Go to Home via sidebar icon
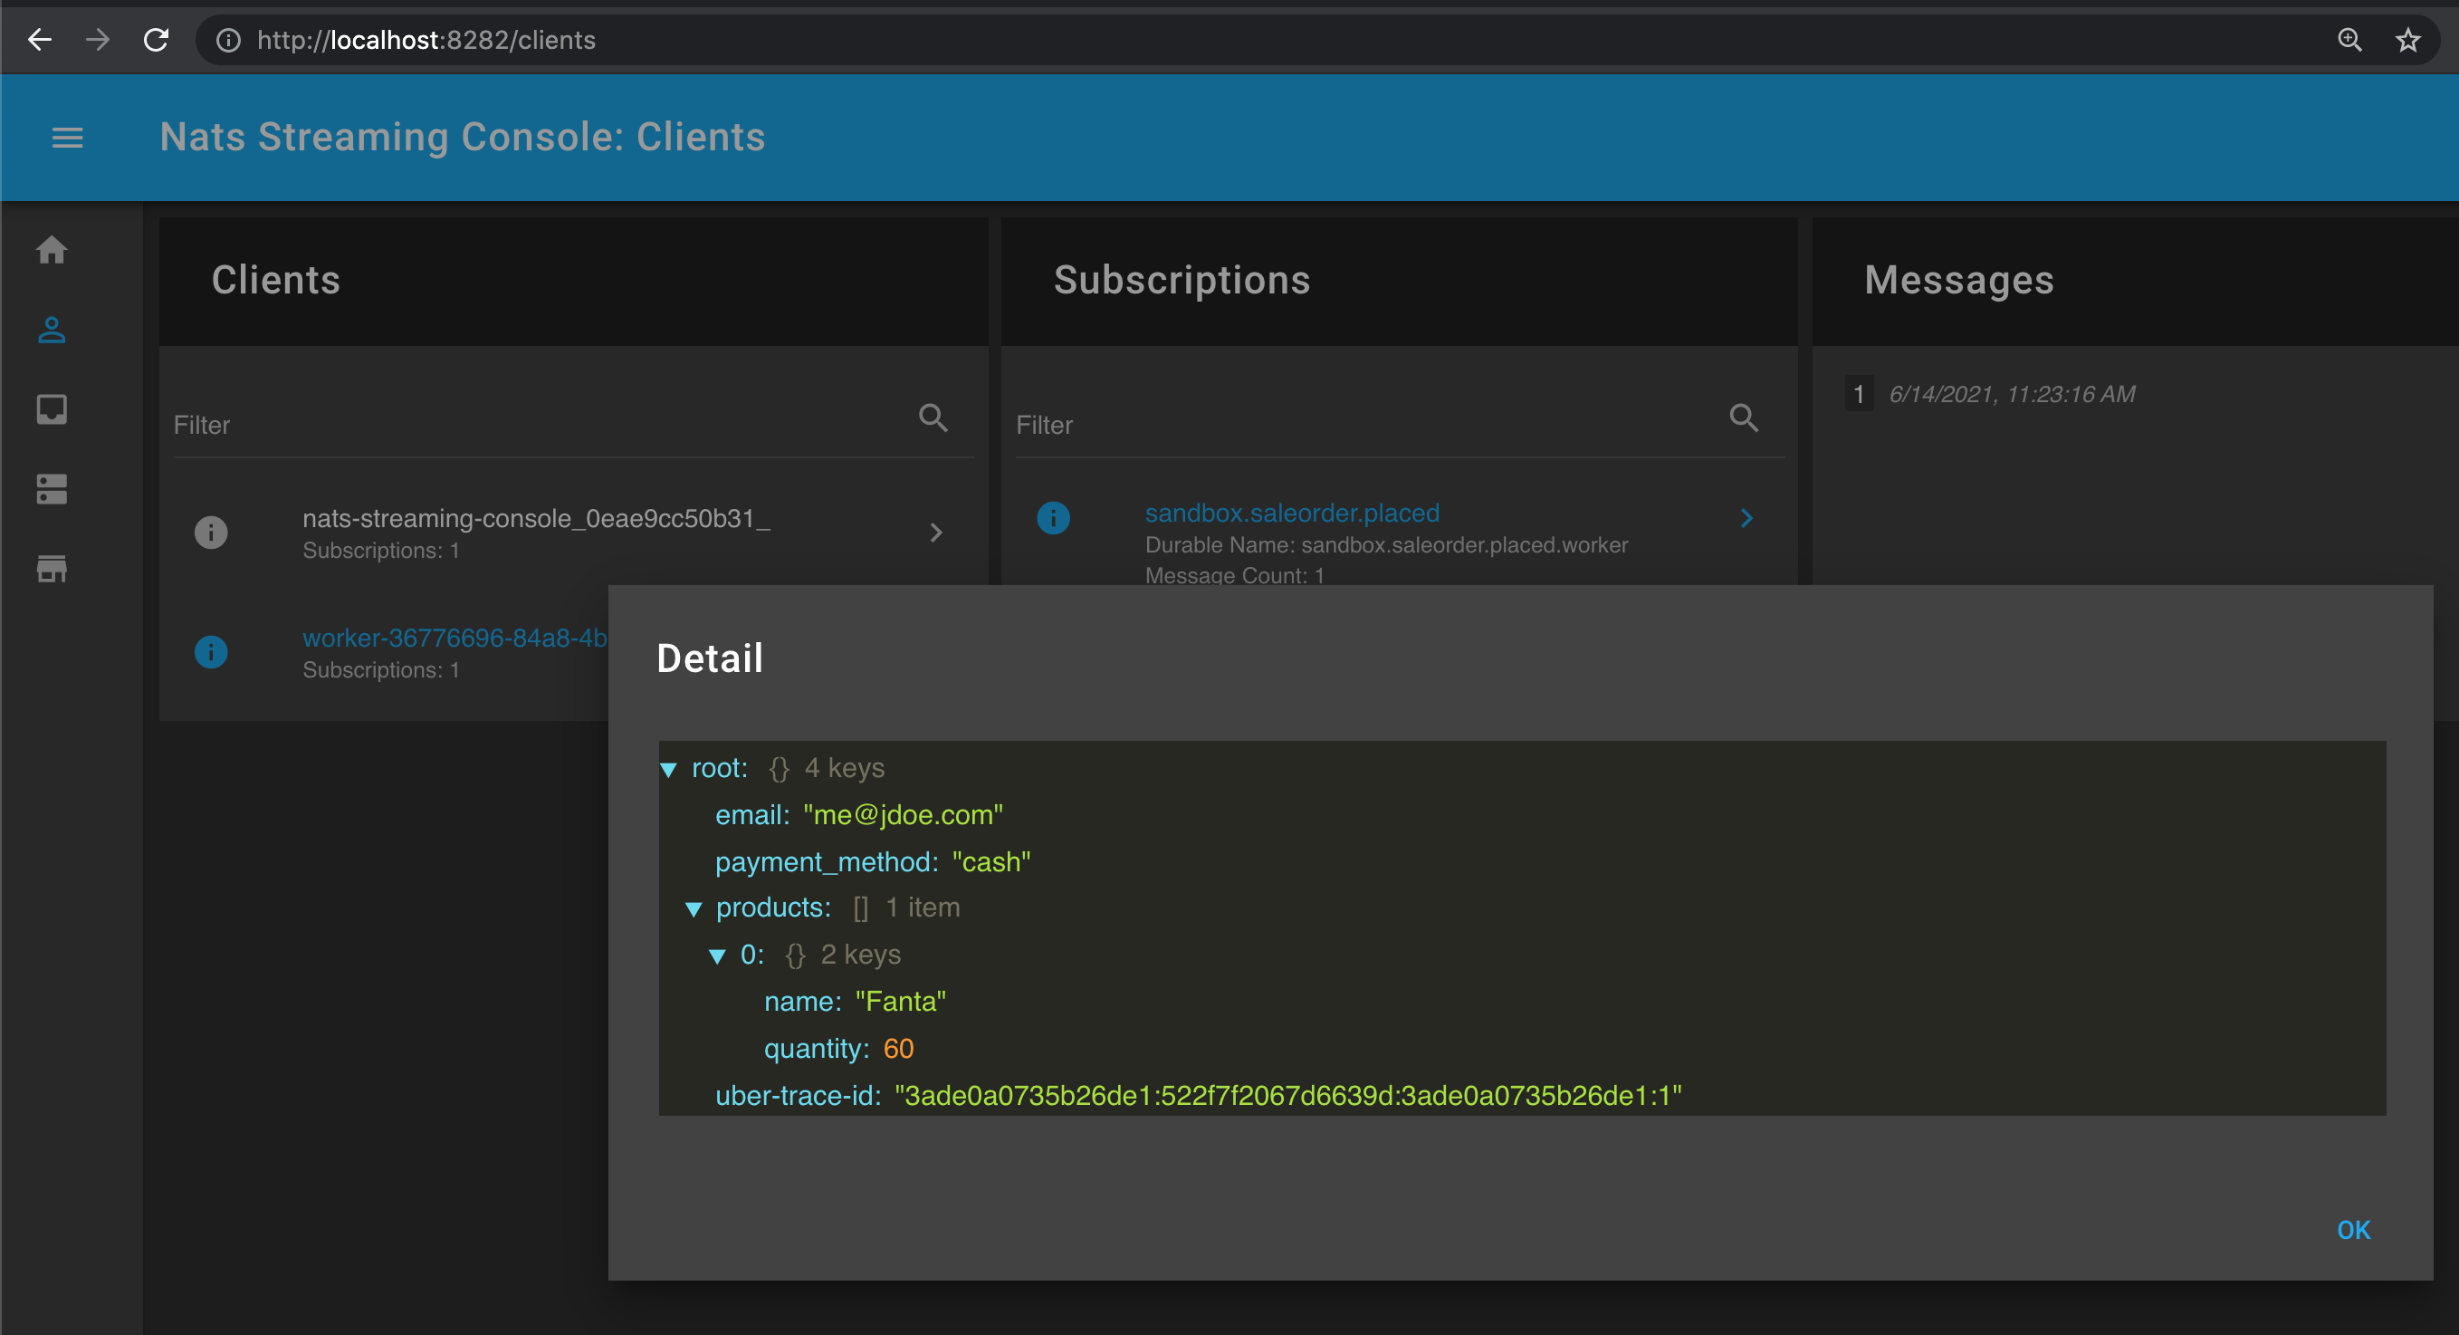The image size is (2459, 1335). 52,250
